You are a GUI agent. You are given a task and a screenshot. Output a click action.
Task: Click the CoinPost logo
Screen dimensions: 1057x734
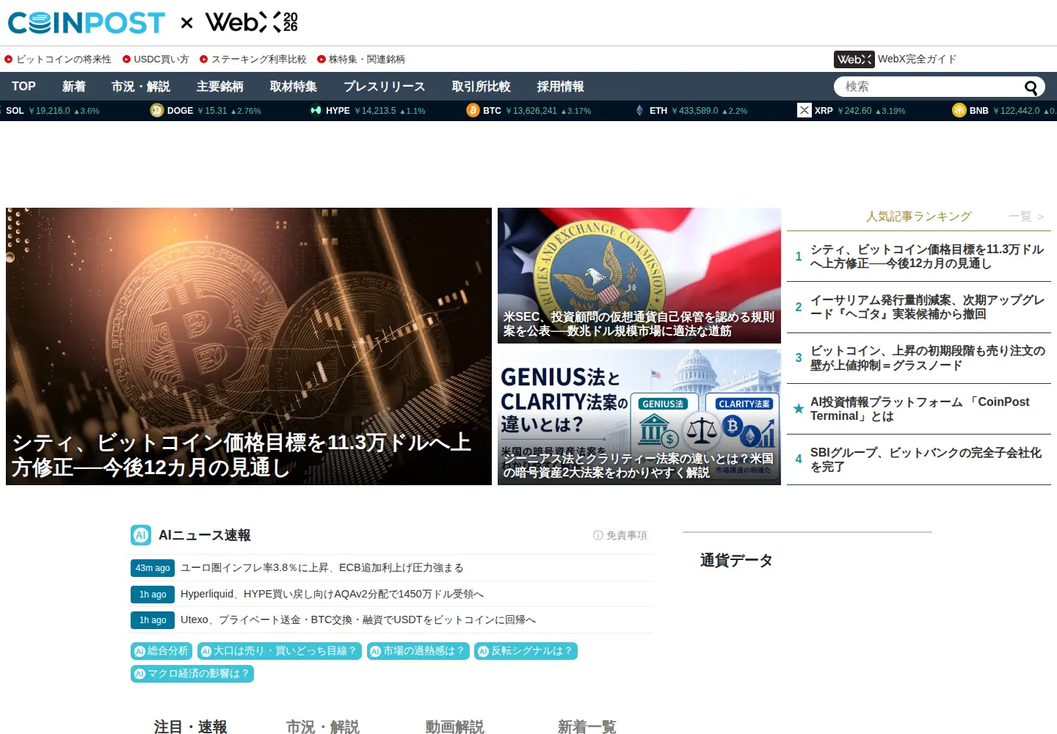tap(86, 23)
